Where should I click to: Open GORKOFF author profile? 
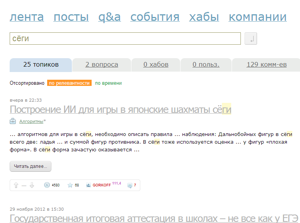102,185
